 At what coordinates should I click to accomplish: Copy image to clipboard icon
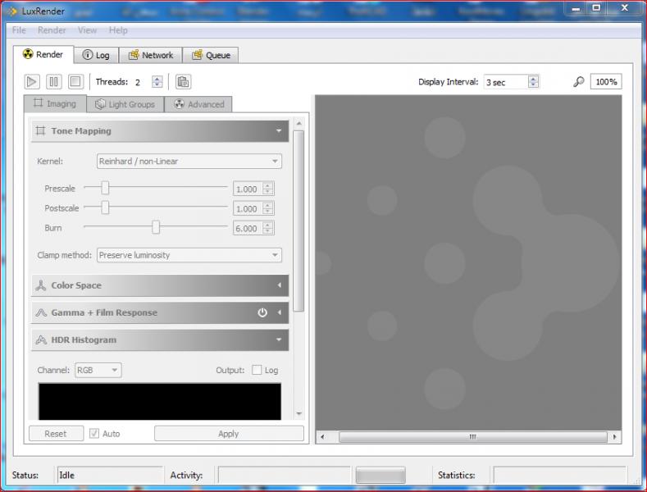click(183, 82)
